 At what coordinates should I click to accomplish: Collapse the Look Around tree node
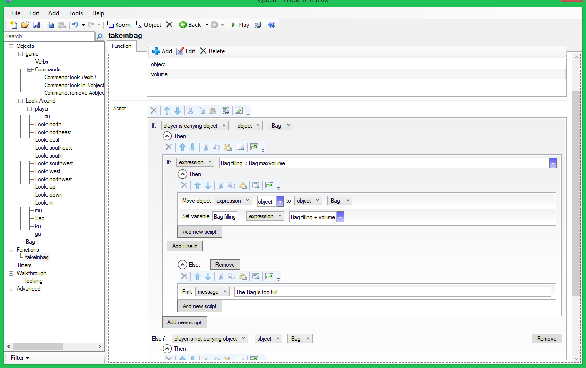click(21, 101)
